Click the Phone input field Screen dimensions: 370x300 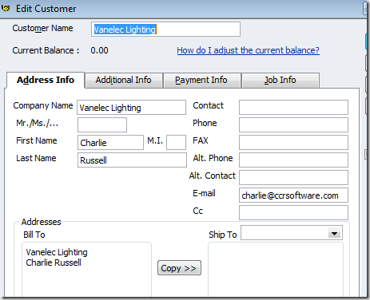tap(293, 125)
